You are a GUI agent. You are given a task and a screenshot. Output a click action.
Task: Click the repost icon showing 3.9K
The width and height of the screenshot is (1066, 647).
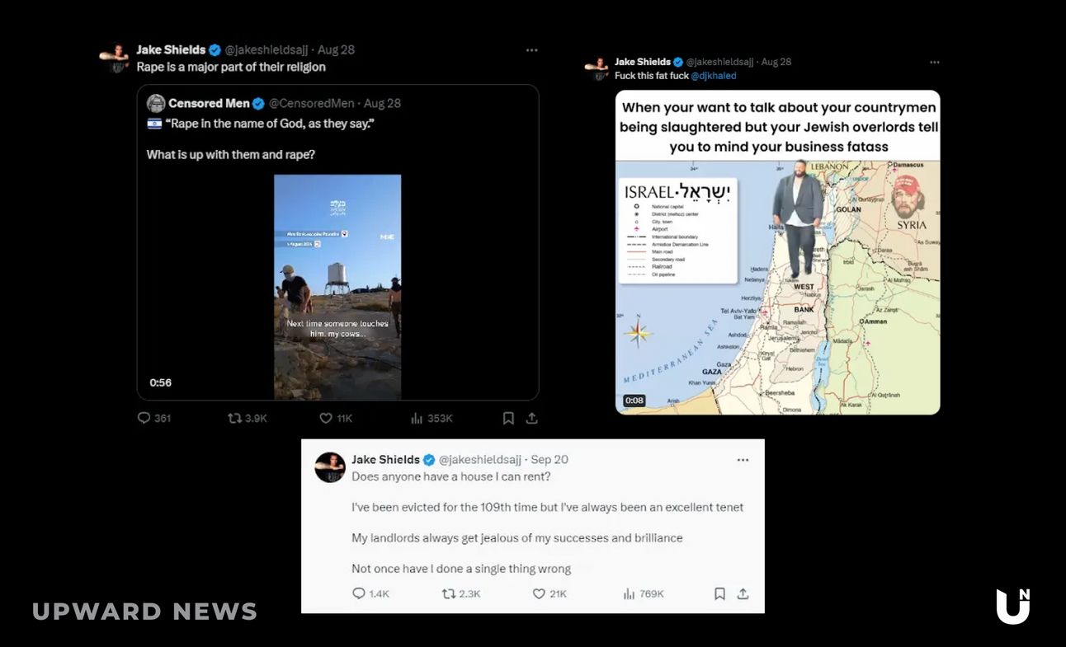point(235,418)
